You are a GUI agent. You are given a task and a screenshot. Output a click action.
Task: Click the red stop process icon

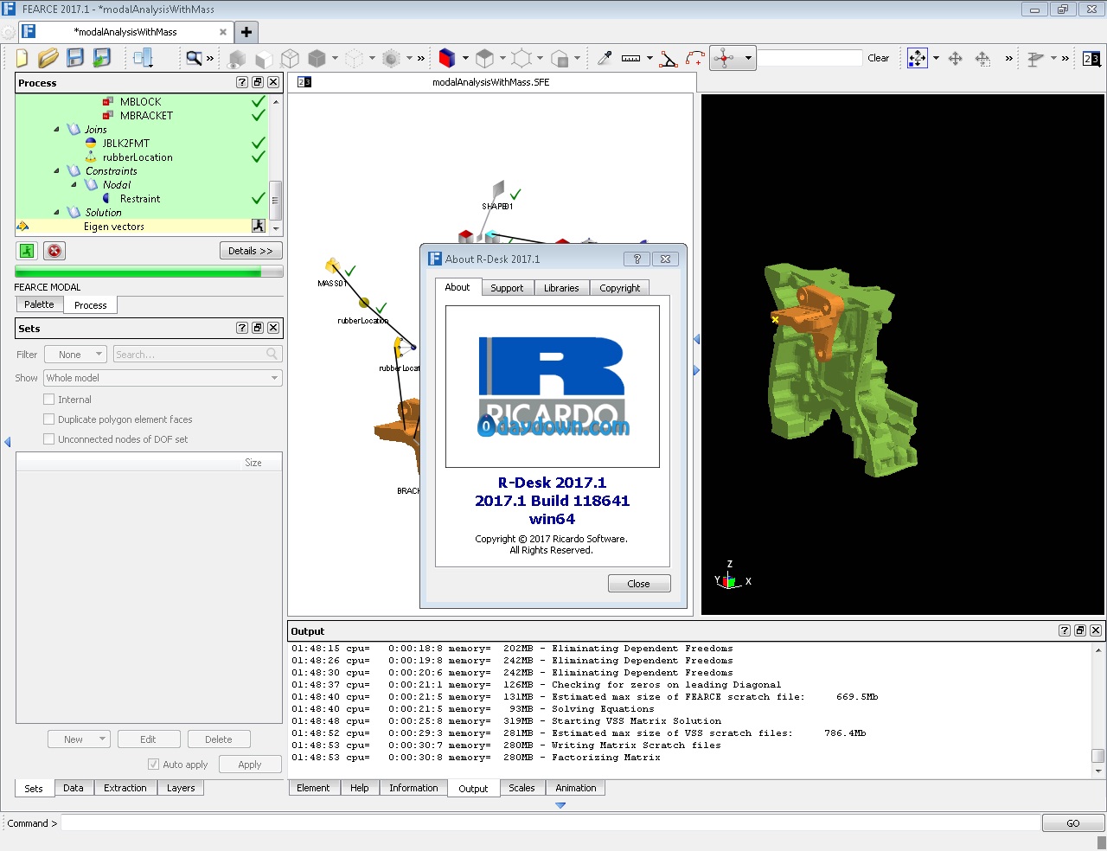pos(54,251)
